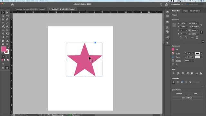Select the Type tool
The width and height of the screenshot is (206, 116).
coord(3,23)
